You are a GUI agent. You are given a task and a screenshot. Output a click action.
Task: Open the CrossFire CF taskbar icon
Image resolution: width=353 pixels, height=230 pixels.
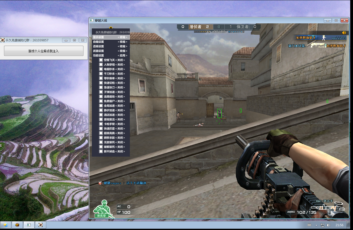[17, 225]
